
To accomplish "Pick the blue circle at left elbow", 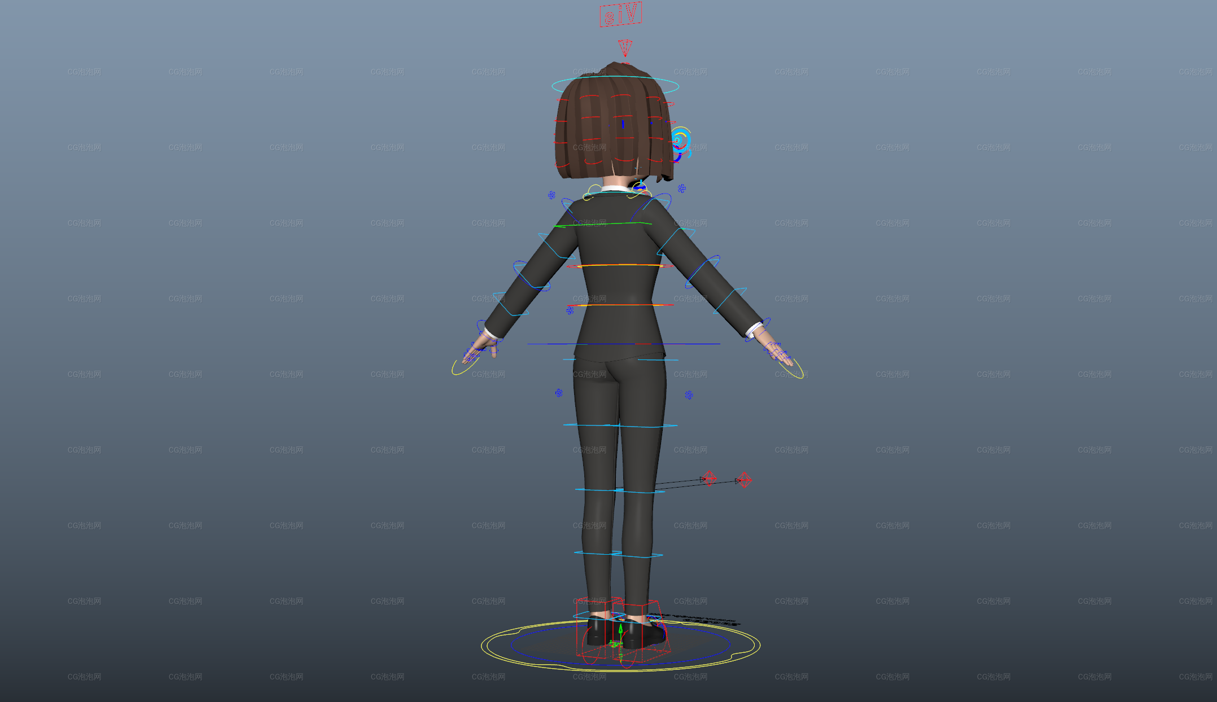I will tap(531, 276).
